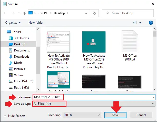Open the File name dropdown arrow
This screenshot has height=122, width=157.
coord(153,97)
